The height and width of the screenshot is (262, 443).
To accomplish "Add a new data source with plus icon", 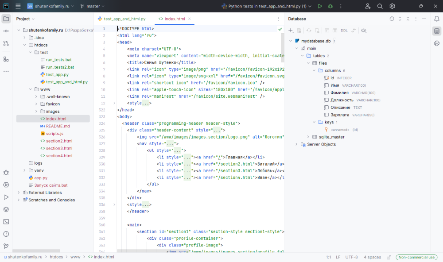I will [x=290, y=30].
